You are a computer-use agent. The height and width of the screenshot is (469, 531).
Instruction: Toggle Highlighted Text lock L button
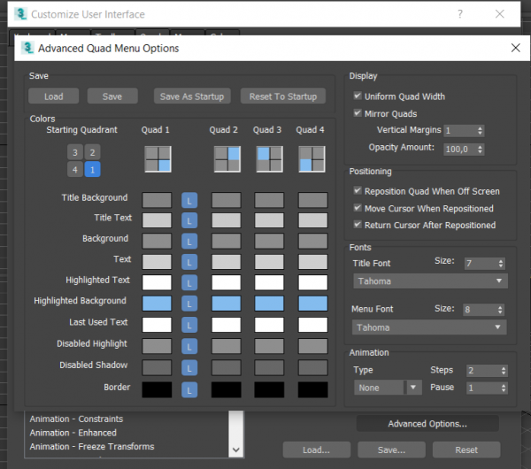[x=189, y=283]
